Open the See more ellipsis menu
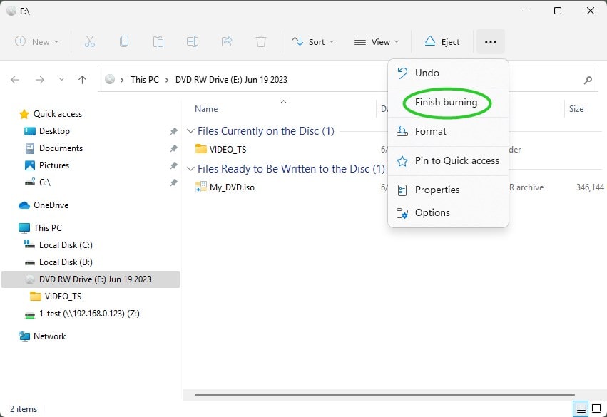Viewport: 607px width, 417px height. click(489, 41)
